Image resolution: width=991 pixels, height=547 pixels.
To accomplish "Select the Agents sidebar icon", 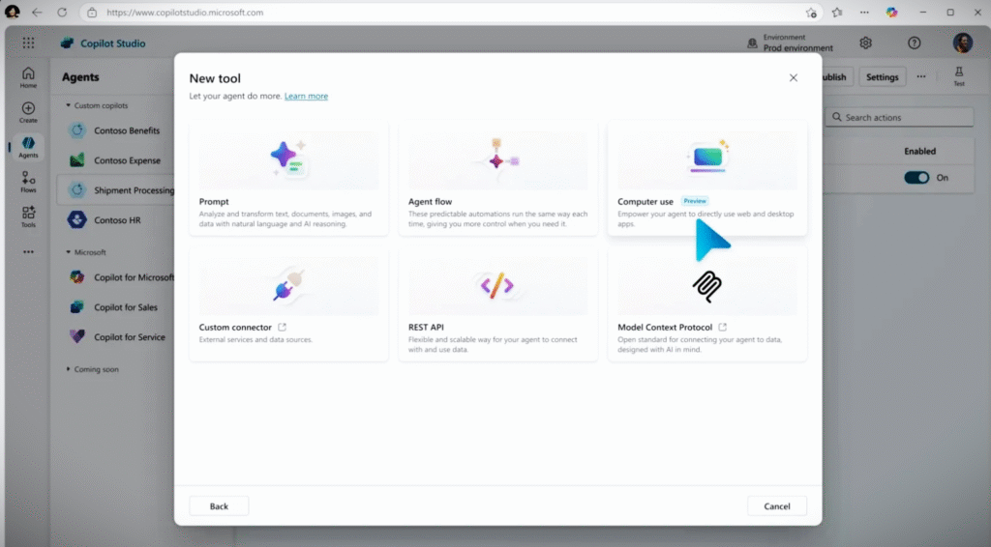I will (28, 147).
